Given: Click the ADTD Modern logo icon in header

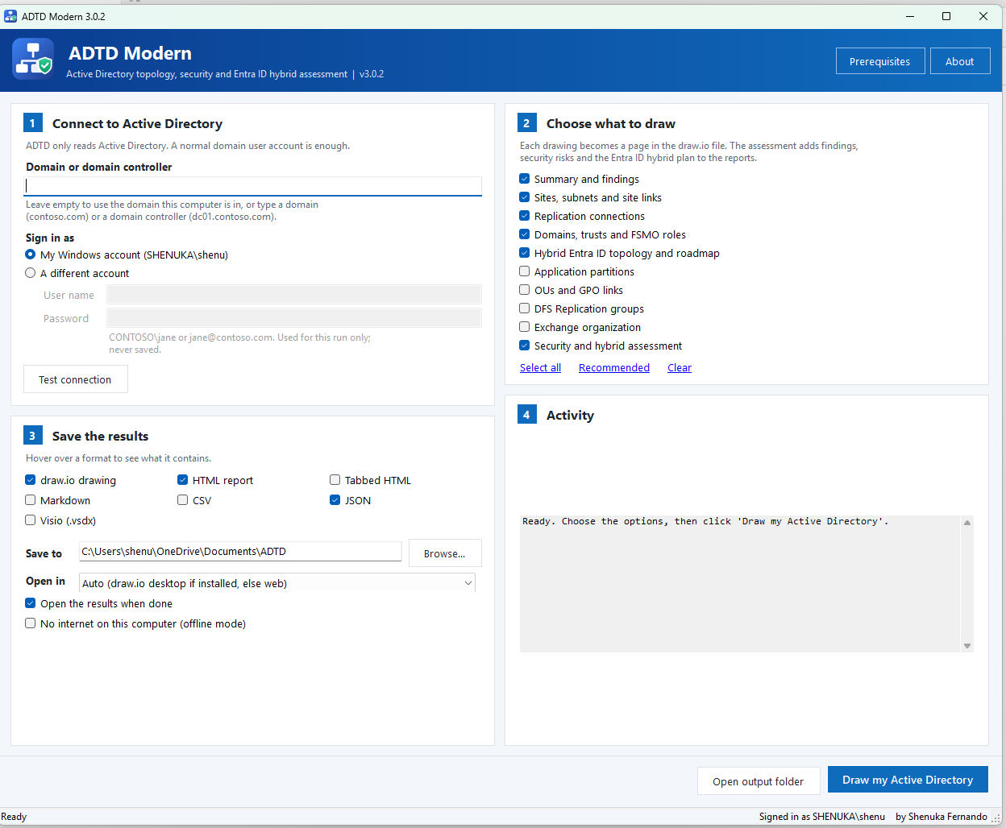Looking at the screenshot, I should coord(33,59).
